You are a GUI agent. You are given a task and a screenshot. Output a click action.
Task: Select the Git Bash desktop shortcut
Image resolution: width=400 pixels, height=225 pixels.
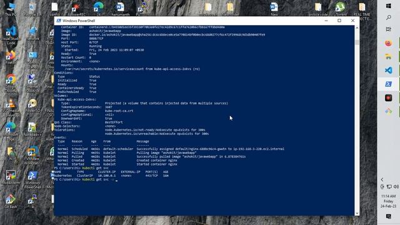(11, 201)
